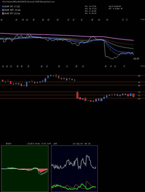
Task: Click the 'Pre L: 16.30' value
Action: pyautogui.click(x=91, y=11)
